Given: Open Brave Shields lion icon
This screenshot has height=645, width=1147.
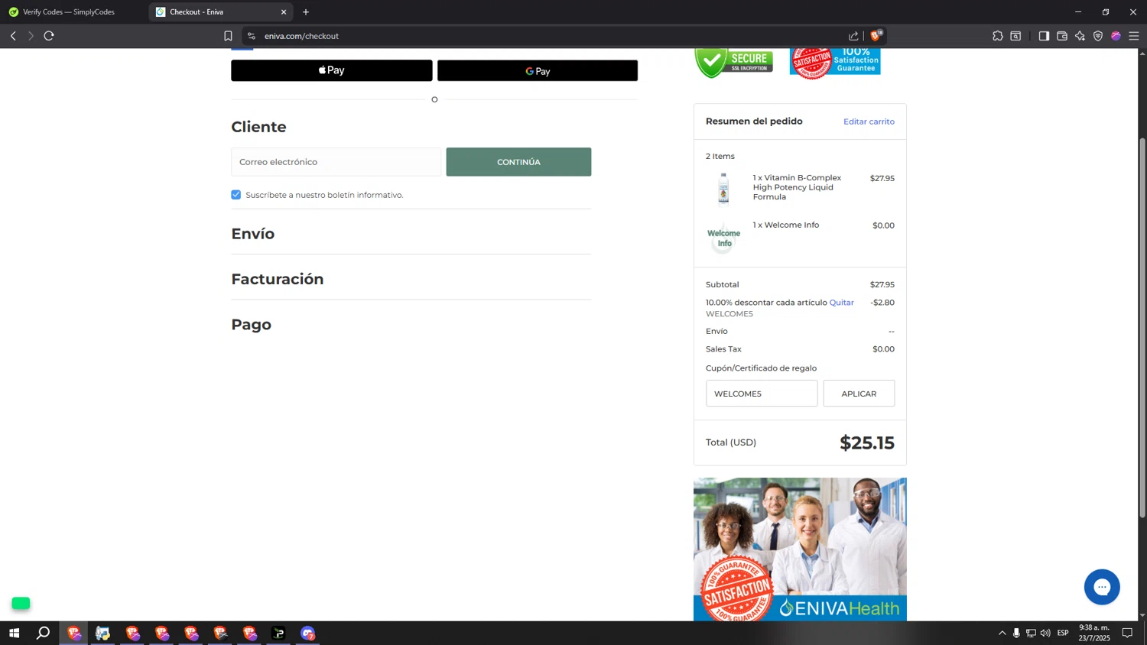Looking at the screenshot, I should pos(876,35).
